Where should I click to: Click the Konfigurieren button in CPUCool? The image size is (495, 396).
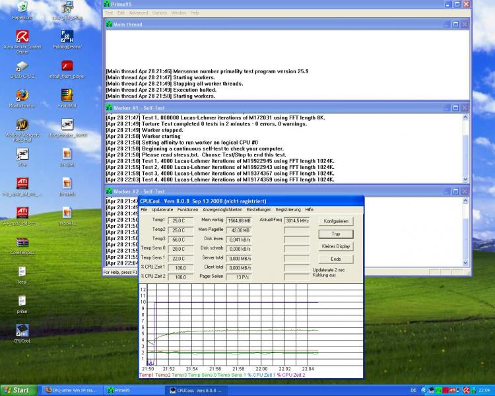[x=336, y=221]
